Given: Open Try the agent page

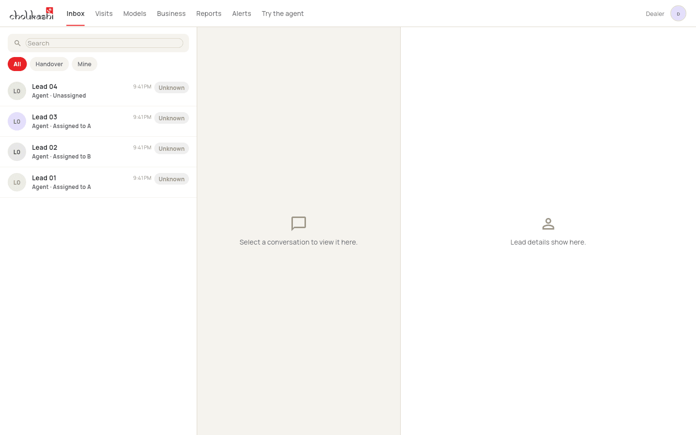Looking at the screenshot, I should pos(283,14).
